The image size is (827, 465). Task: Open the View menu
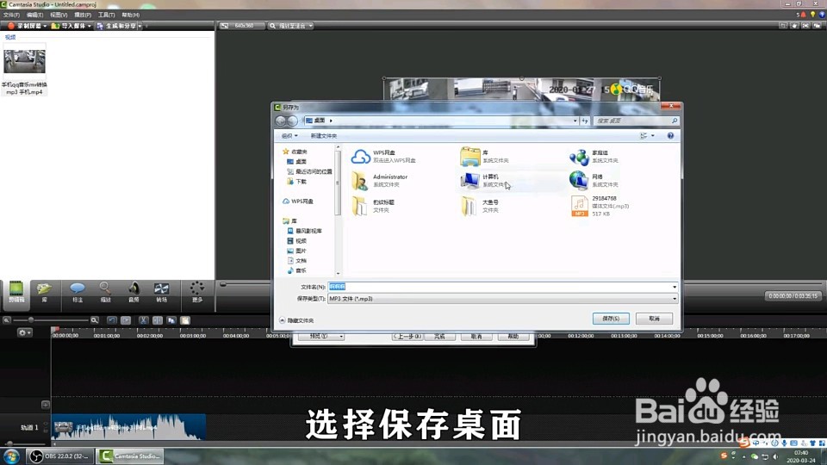59,15
